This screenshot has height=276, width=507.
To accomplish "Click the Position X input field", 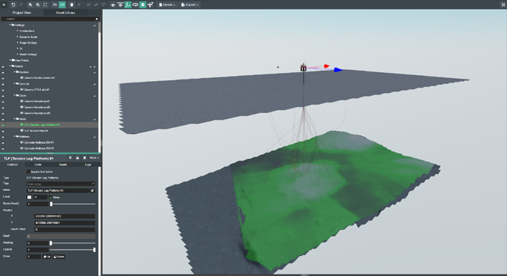I will [x=65, y=216].
